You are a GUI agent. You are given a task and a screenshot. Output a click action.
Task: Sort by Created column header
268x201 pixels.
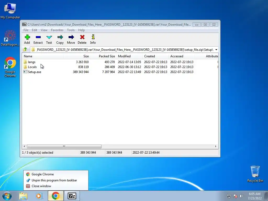click(x=155, y=56)
